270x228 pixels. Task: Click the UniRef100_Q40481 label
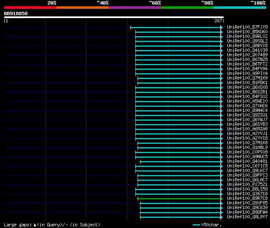point(247,162)
